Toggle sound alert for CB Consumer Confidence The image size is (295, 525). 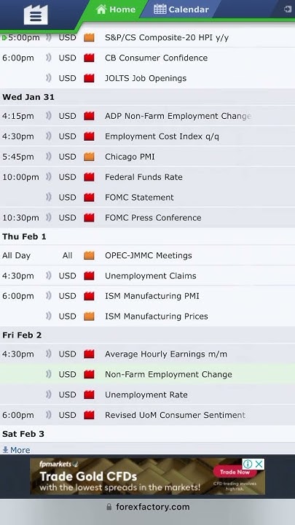(49, 58)
